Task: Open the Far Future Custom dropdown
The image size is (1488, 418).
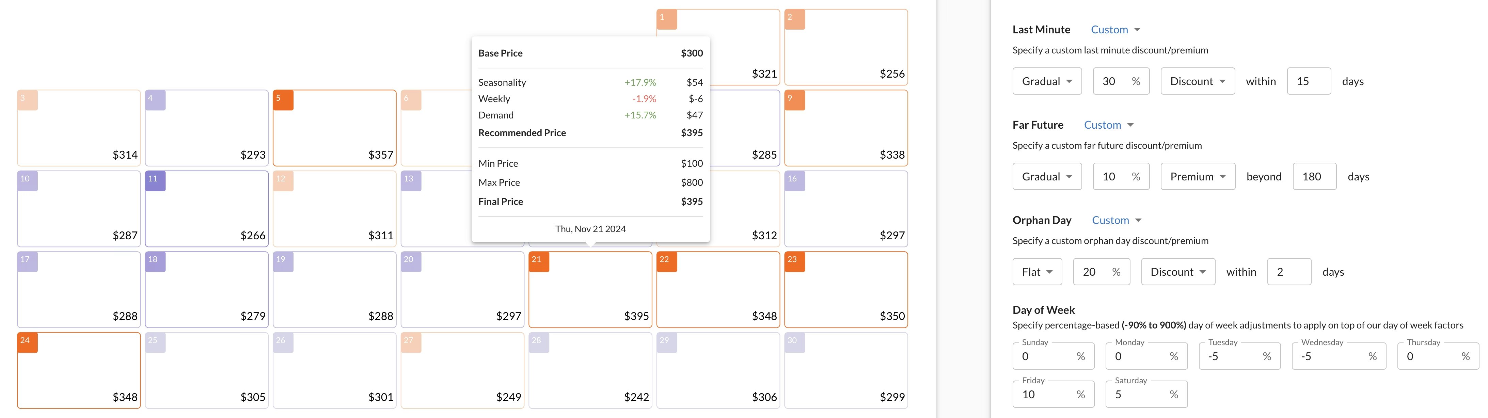Action: (x=1108, y=125)
